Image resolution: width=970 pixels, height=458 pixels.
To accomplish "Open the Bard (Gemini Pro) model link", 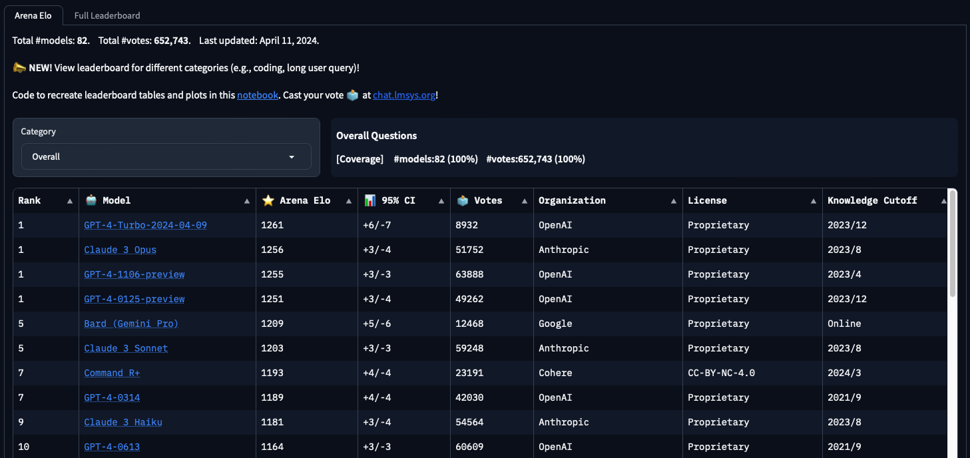I will 131,324.
